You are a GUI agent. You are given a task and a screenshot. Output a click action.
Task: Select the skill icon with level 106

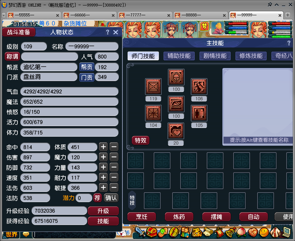pyautogui.click(x=199, y=87)
